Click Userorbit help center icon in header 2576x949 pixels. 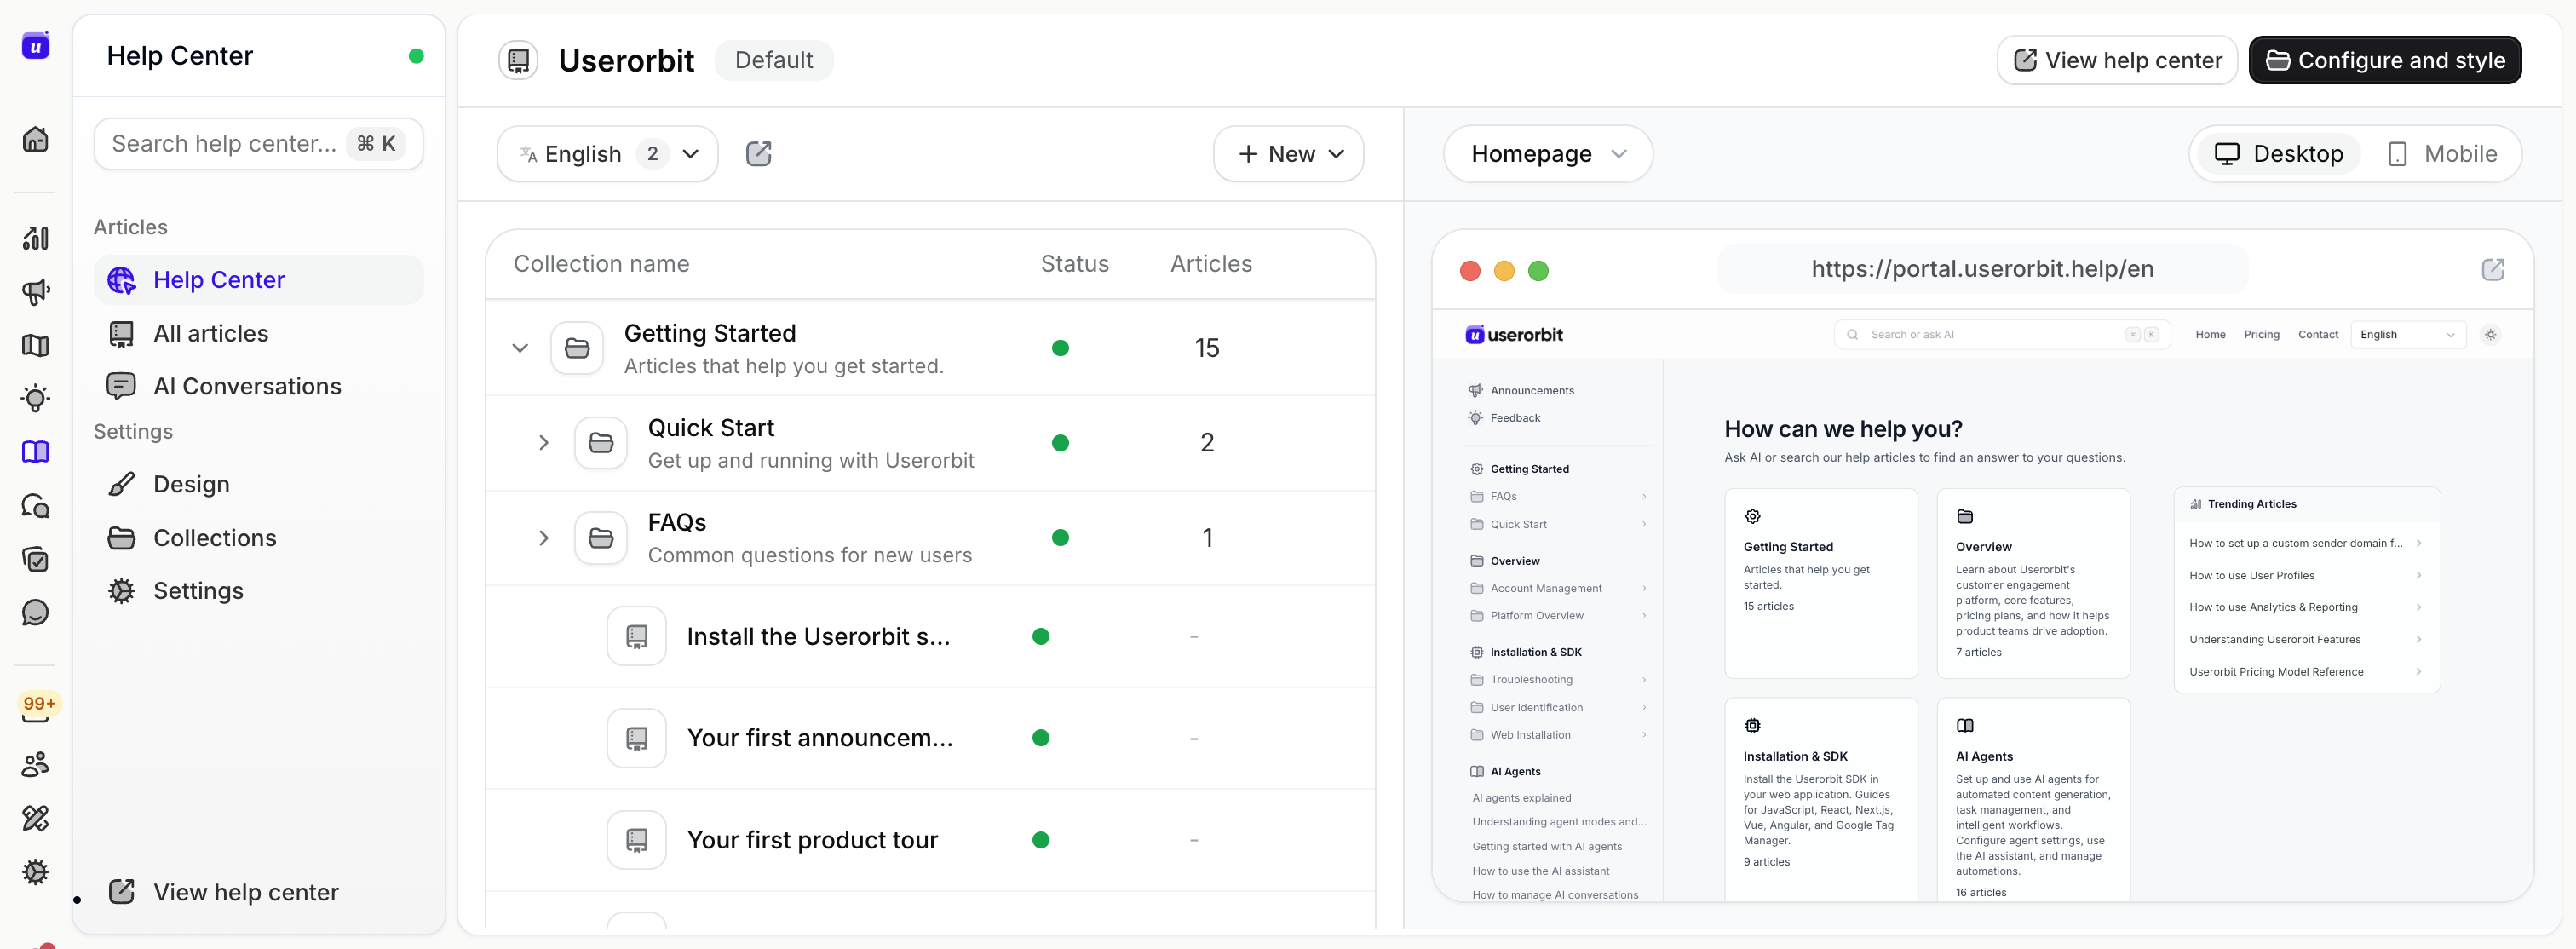[x=518, y=60]
